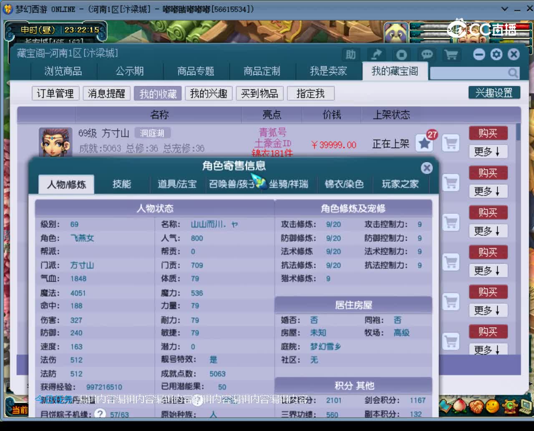
Task: Click the question mark beside 月饼粽子机缘
Action: 100,414
